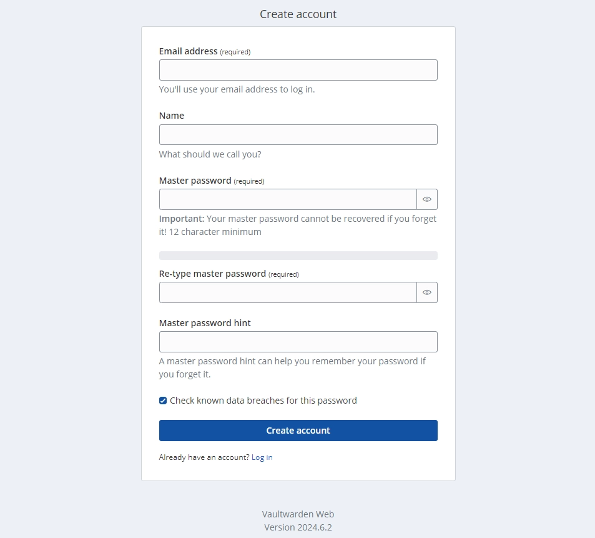This screenshot has height=538, width=595.
Task: Click into the Master password field
Action: click(x=288, y=199)
